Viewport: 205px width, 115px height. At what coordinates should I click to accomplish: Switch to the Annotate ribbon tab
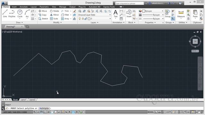(23, 7)
